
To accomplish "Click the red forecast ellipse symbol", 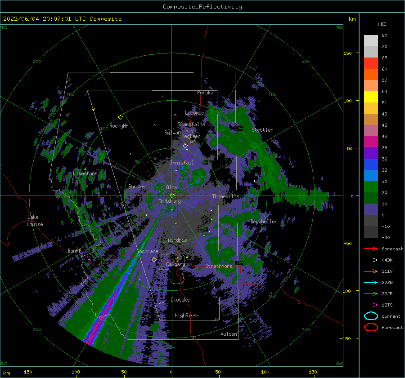I will pos(371,327).
